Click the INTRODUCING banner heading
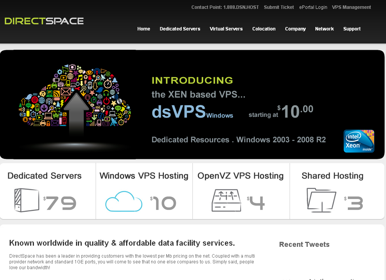386x280 pixels. (192, 80)
